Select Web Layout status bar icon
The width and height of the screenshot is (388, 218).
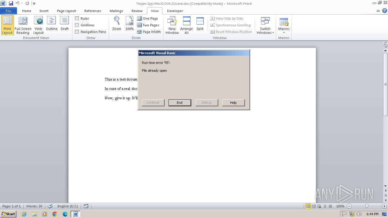[x=319, y=206]
